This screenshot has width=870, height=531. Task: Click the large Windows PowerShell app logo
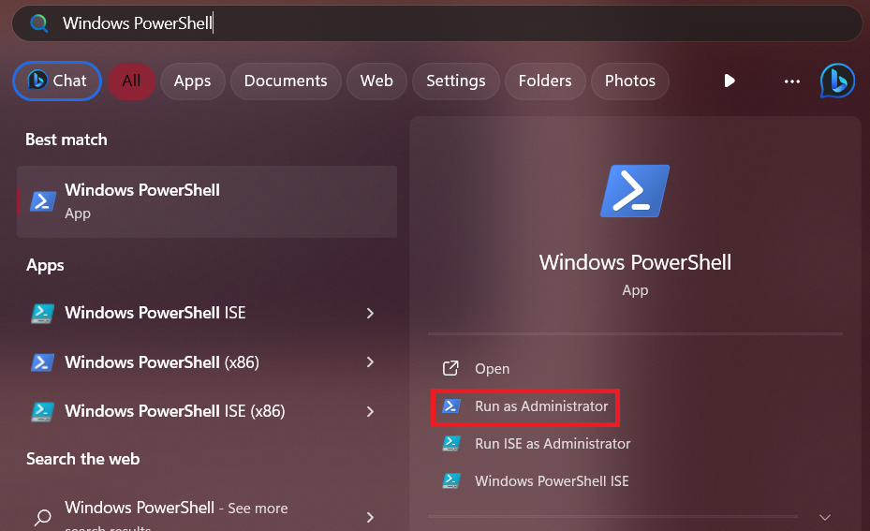point(635,191)
